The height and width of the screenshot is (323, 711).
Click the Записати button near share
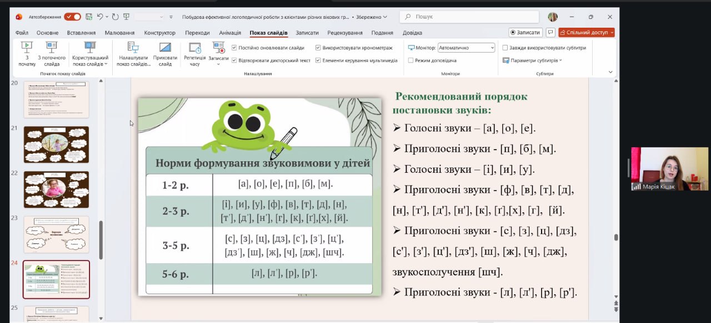(x=525, y=33)
